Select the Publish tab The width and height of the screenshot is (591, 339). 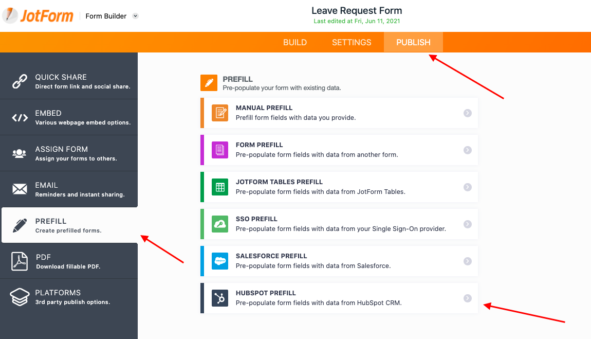coord(413,42)
